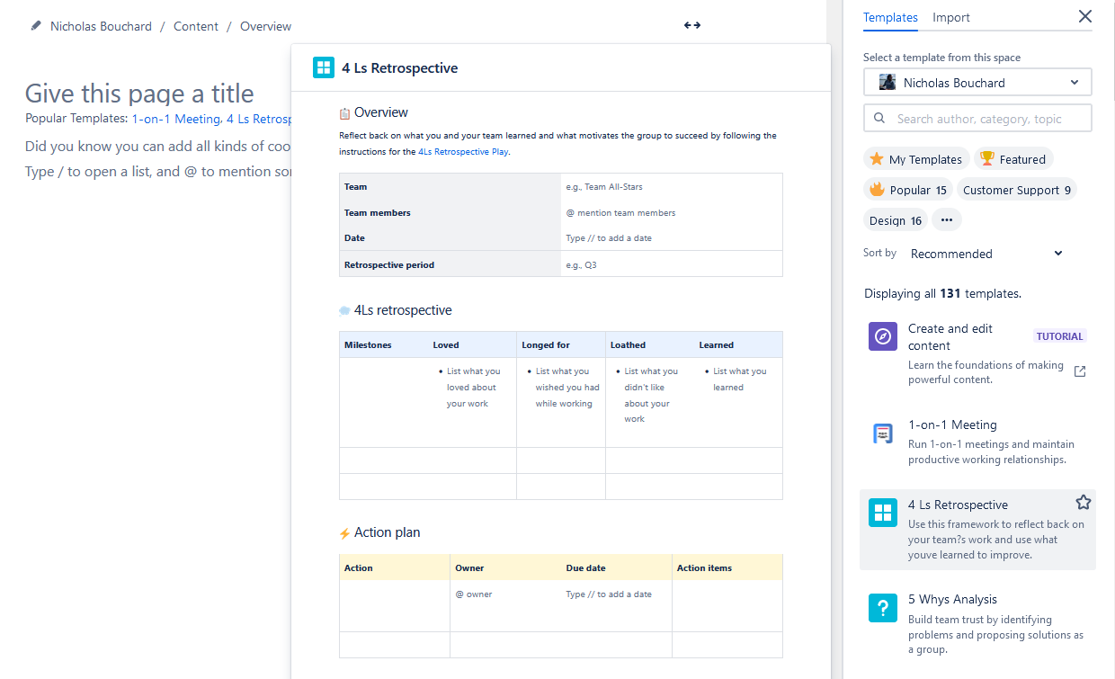Open the tutorial external link icon

click(1080, 371)
